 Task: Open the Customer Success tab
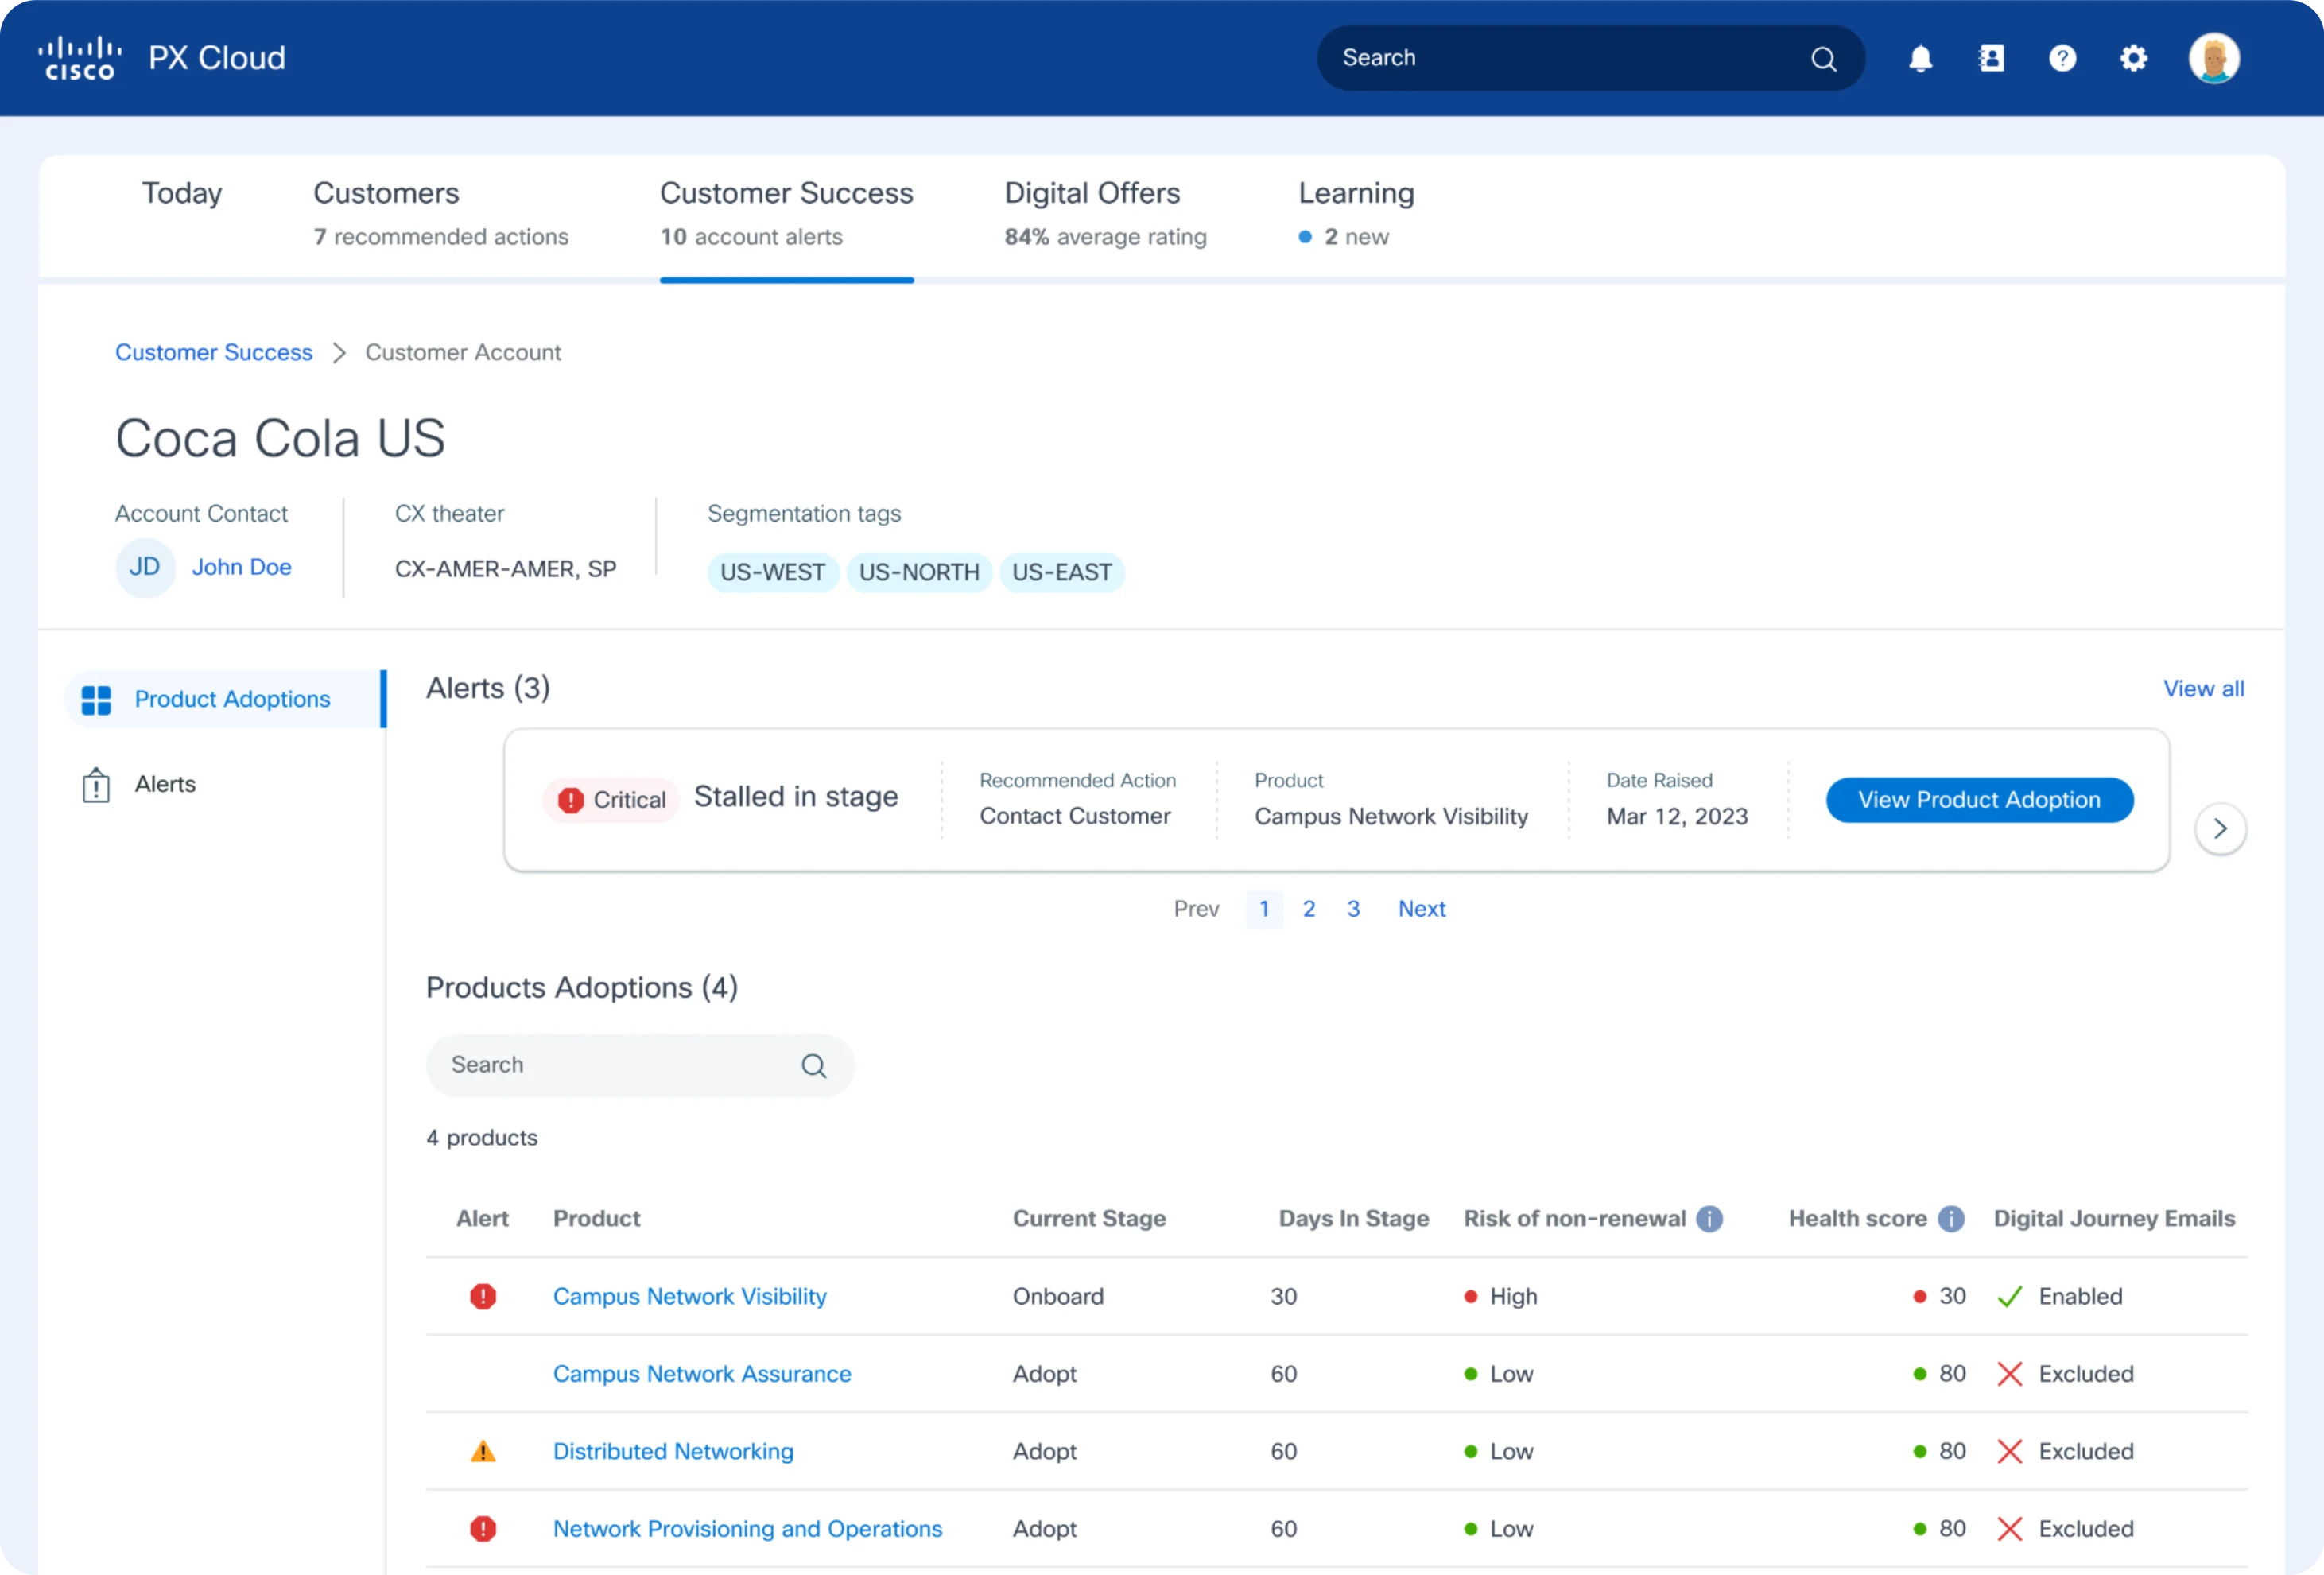[x=786, y=213]
